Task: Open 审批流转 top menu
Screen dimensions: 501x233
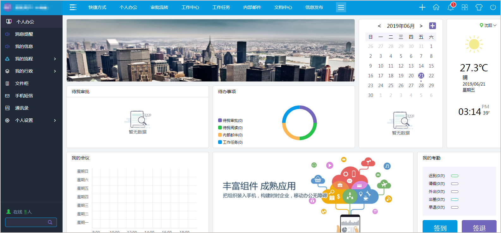Action: [159, 7]
